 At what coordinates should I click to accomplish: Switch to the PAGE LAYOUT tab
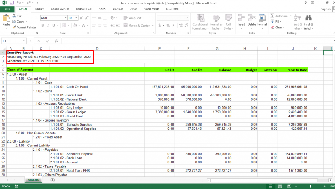pos(60,9)
